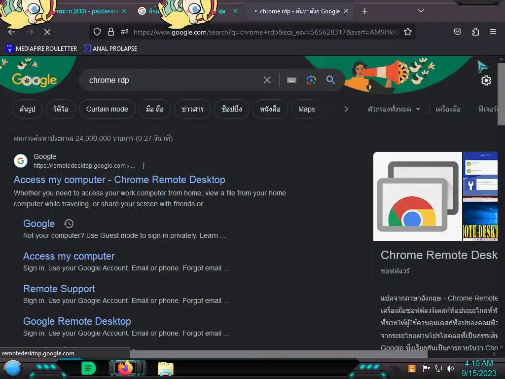The height and width of the screenshot is (379, 505).
Task: Go back to the previous page
Action: pos(12,32)
